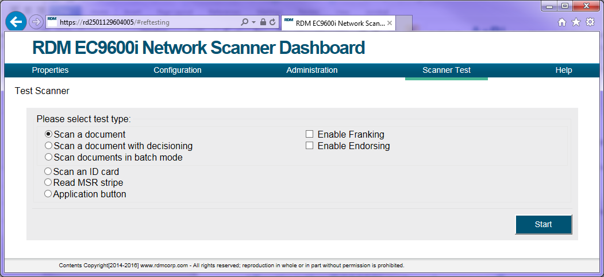This screenshot has width=604, height=277.
Task: Enable Endorsing checkbox
Action: click(309, 146)
